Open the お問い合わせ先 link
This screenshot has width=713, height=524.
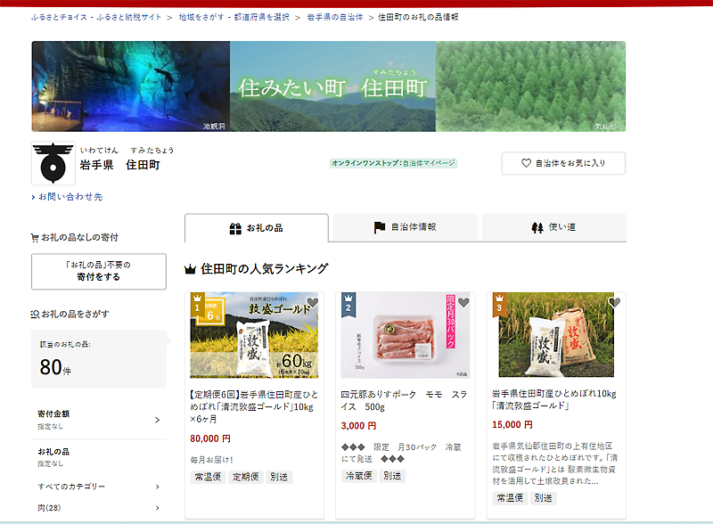70,196
